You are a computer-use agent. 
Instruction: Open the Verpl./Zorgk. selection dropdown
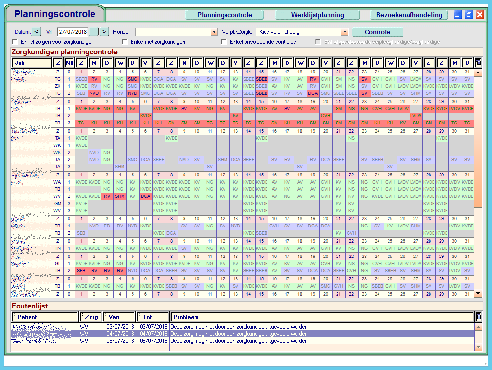pyautogui.click(x=345, y=32)
